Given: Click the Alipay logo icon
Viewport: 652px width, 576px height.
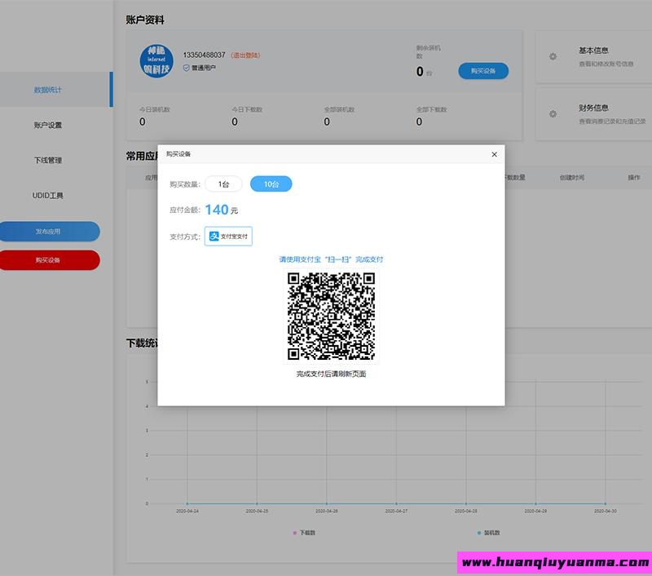Looking at the screenshot, I should (214, 236).
